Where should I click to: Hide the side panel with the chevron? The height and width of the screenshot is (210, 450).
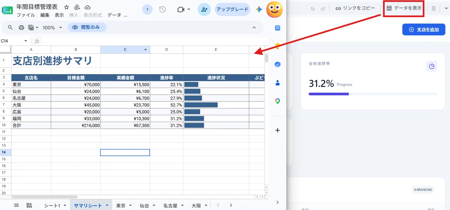[x=277, y=202]
